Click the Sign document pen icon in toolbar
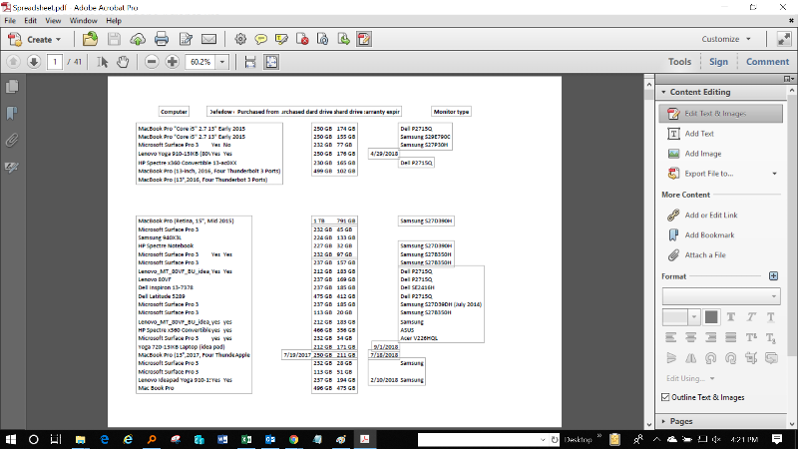The image size is (798, 449). pos(186,39)
